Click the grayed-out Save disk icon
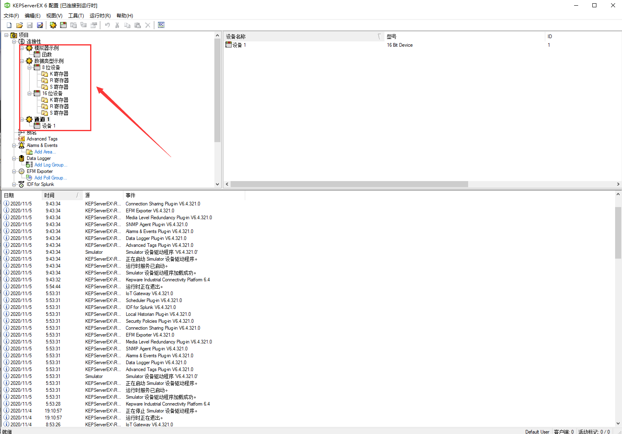 (x=30, y=25)
